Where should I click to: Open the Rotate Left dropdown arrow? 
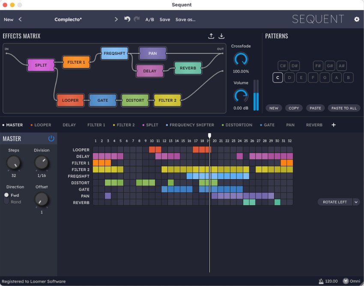click(356, 202)
